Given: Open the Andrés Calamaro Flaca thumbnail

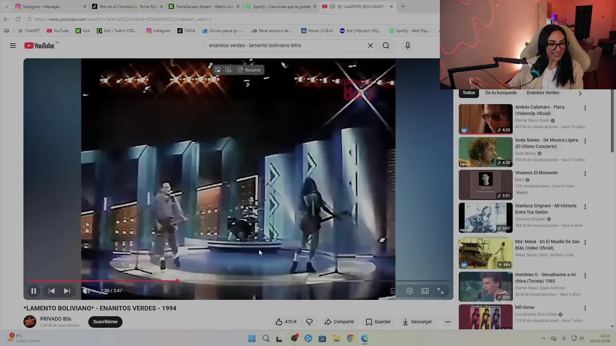Looking at the screenshot, I should click(x=486, y=119).
